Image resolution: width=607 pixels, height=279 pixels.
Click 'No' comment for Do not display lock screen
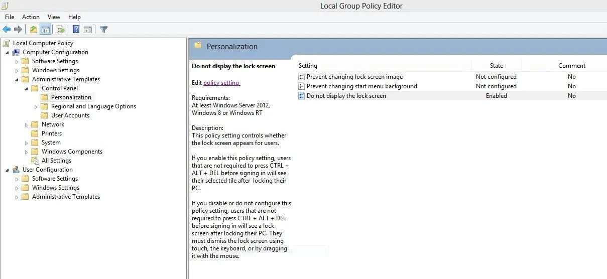click(x=572, y=96)
